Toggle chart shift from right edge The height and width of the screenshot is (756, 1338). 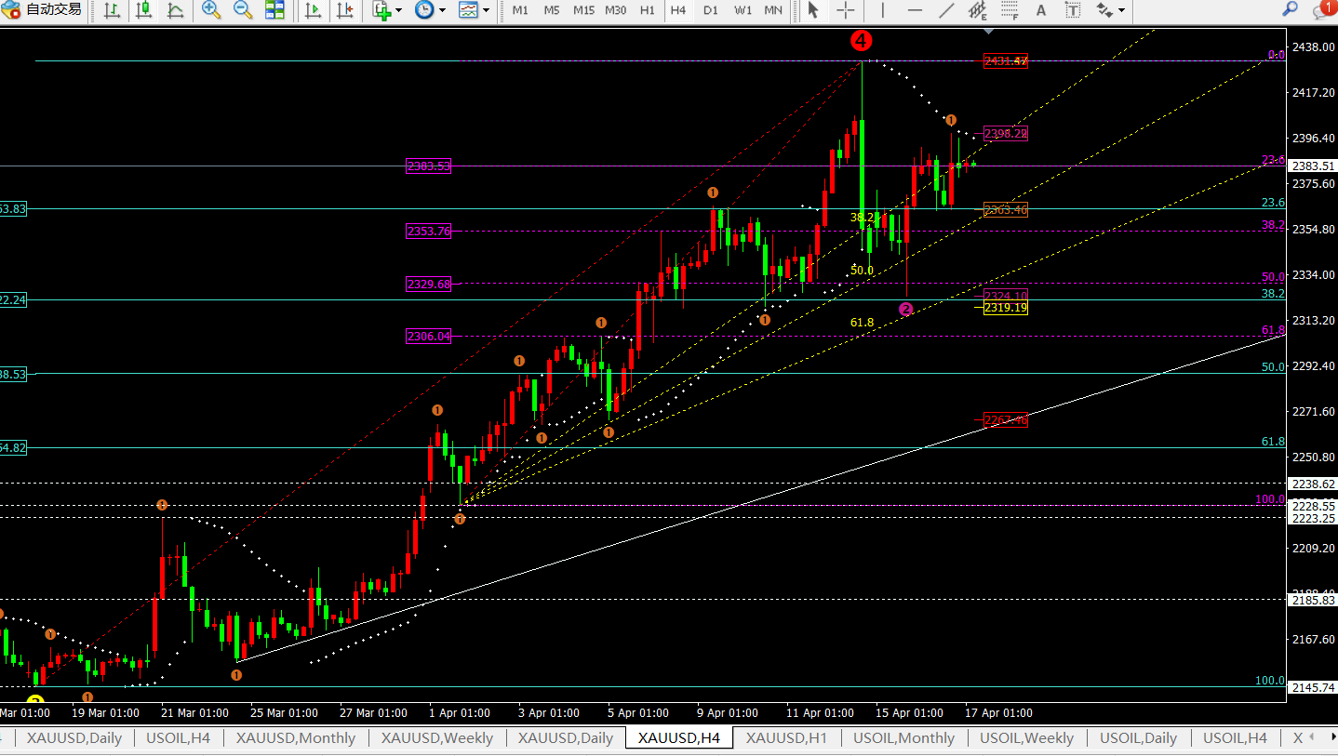coord(345,10)
